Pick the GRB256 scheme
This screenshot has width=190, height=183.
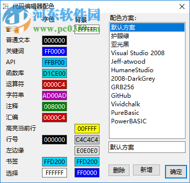[147, 87]
